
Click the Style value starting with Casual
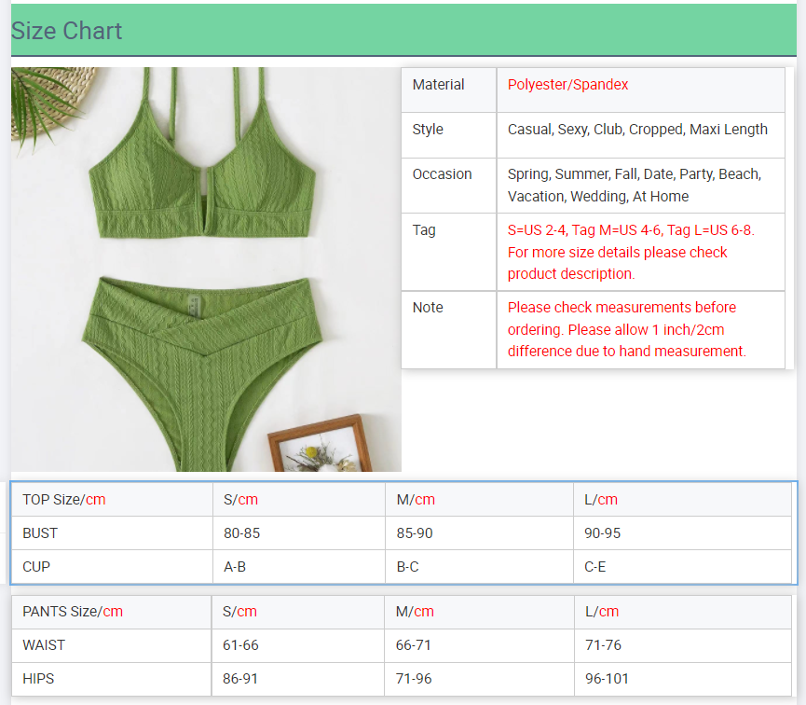(637, 130)
